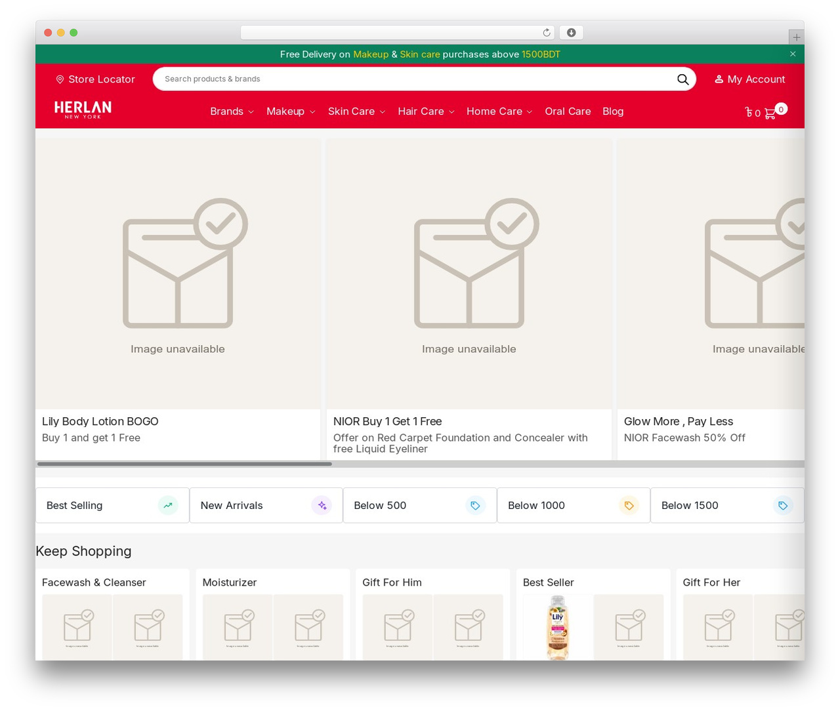Open the Glow More, Pay Less image
This screenshot has height=711, width=840.
(711, 274)
